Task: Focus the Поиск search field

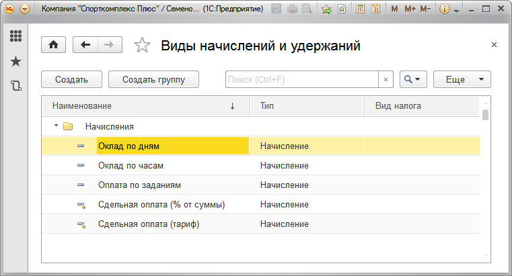Action: pos(301,79)
